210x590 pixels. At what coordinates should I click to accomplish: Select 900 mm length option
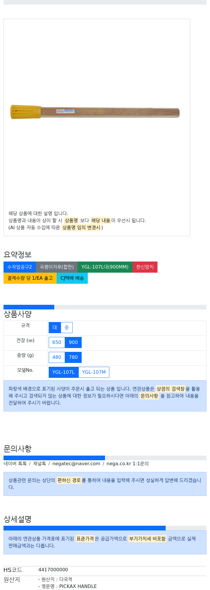coord(73,342)
